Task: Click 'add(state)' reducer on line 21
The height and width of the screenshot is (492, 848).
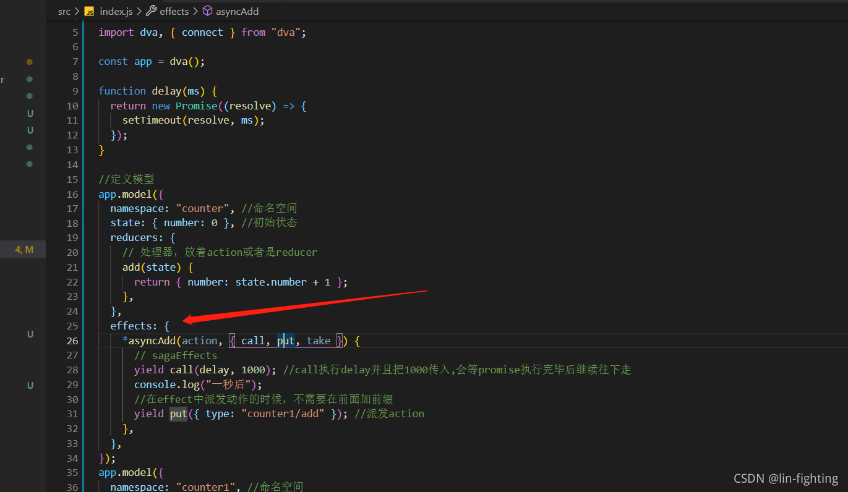Action: point(152,268)
